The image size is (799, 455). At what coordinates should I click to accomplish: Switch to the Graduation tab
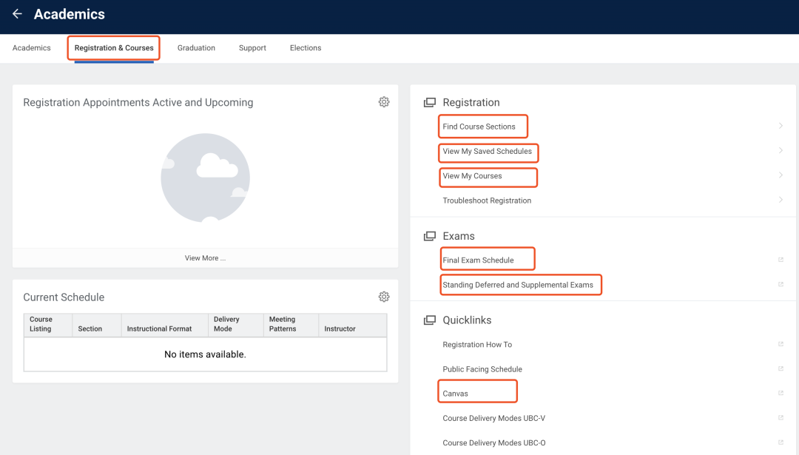196,48
